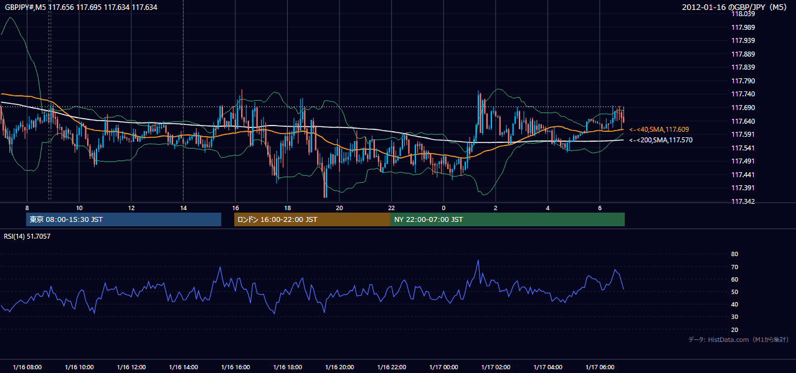Click price axis label 117.342
796x373 pixels.
(x=742, y=201)
